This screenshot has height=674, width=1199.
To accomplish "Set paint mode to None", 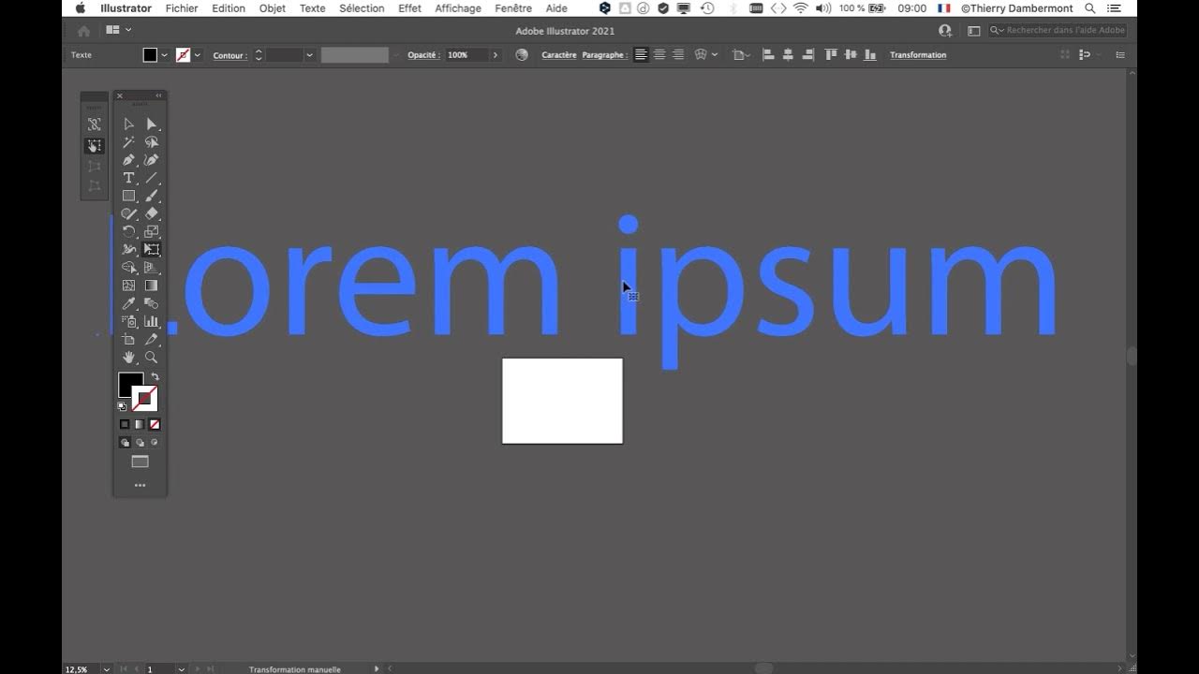I will click(x=155, y=424).
